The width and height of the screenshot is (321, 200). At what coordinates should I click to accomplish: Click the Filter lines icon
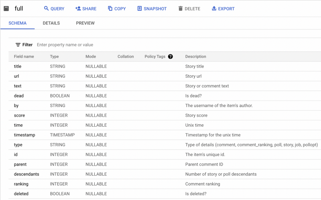click(18, 44)
